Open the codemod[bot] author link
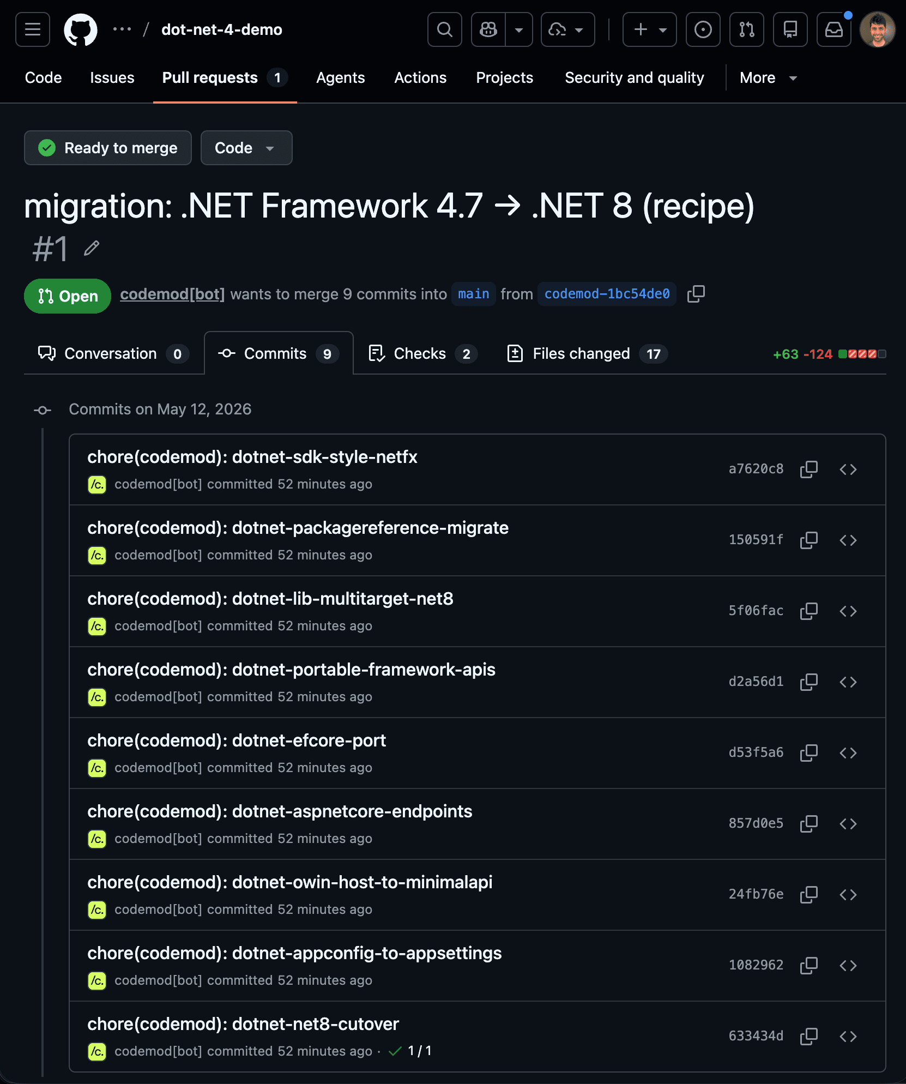This screenshot has width=906, height=1084. (x=172, y=294)
